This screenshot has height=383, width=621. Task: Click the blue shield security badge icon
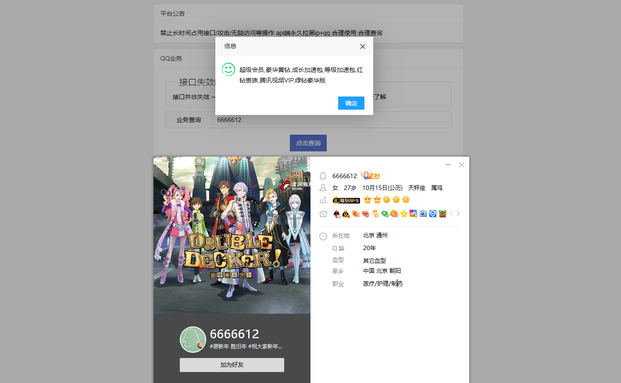[x=432, y=214]
